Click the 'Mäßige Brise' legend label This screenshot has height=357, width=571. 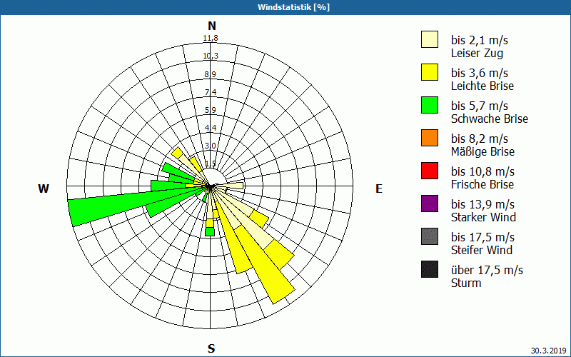[x=483, y=151]
